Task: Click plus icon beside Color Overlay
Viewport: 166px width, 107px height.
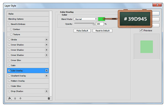Action: click(46, 71)
